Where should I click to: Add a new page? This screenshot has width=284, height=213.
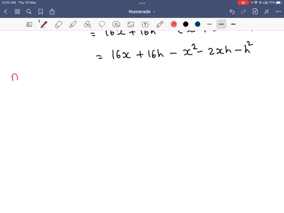click(x=255, y=12)
